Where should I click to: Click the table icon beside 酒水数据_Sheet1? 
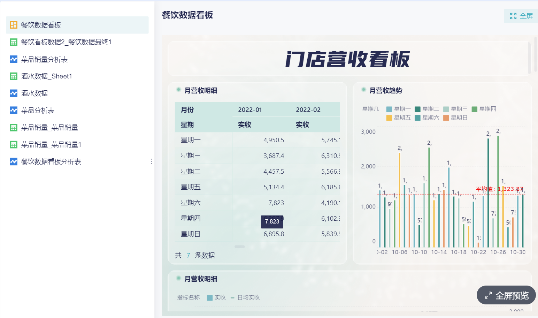[x=14, y=76]
